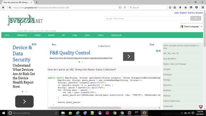Click the Submit a Question link
Image resolution: width=206 pixels, height=116 pixels.
pyautogui.click(x=195, y=13)
